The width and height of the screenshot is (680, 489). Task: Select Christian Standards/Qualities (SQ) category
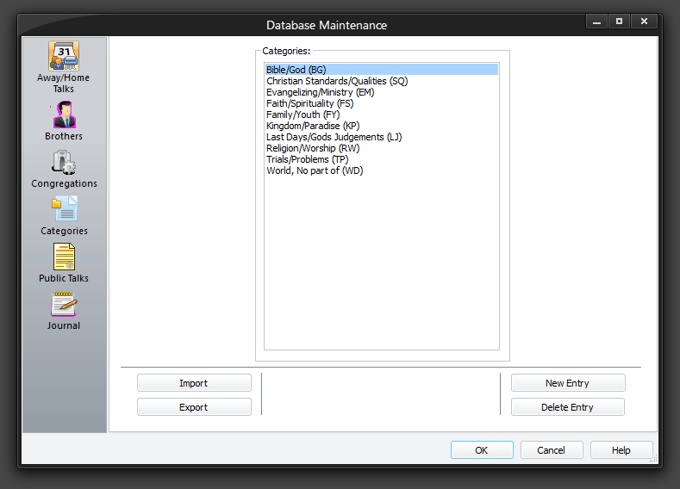[x=382, y=81]
